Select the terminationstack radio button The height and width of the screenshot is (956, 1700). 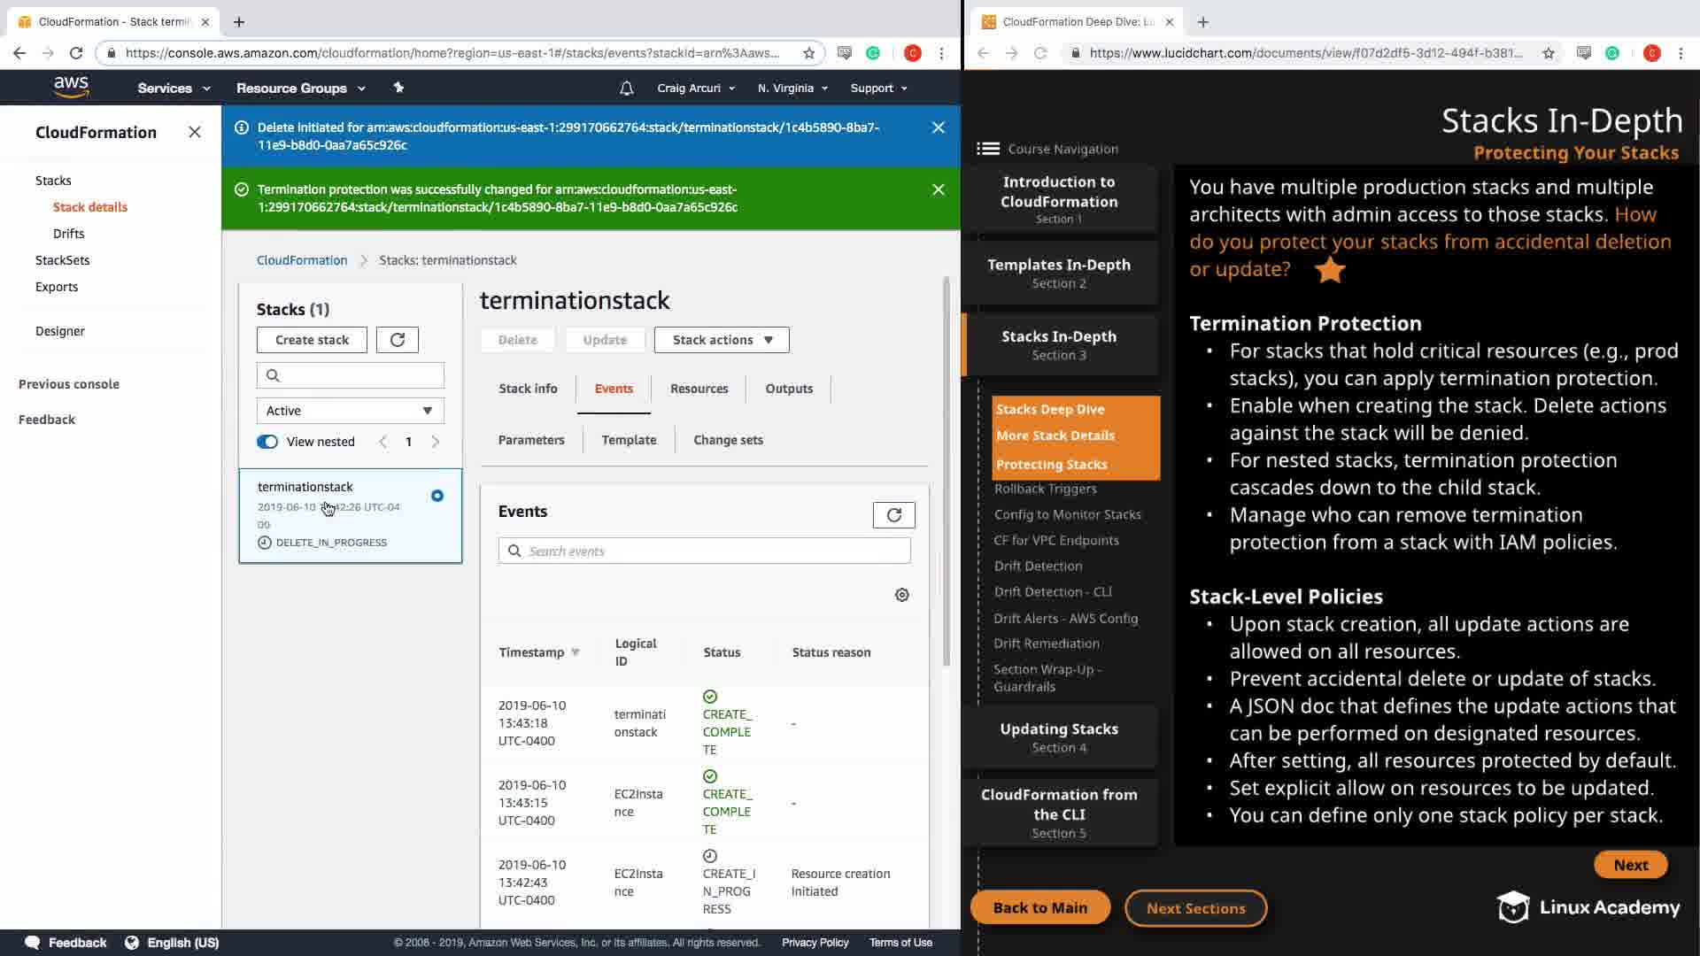(x=437, y=496)
